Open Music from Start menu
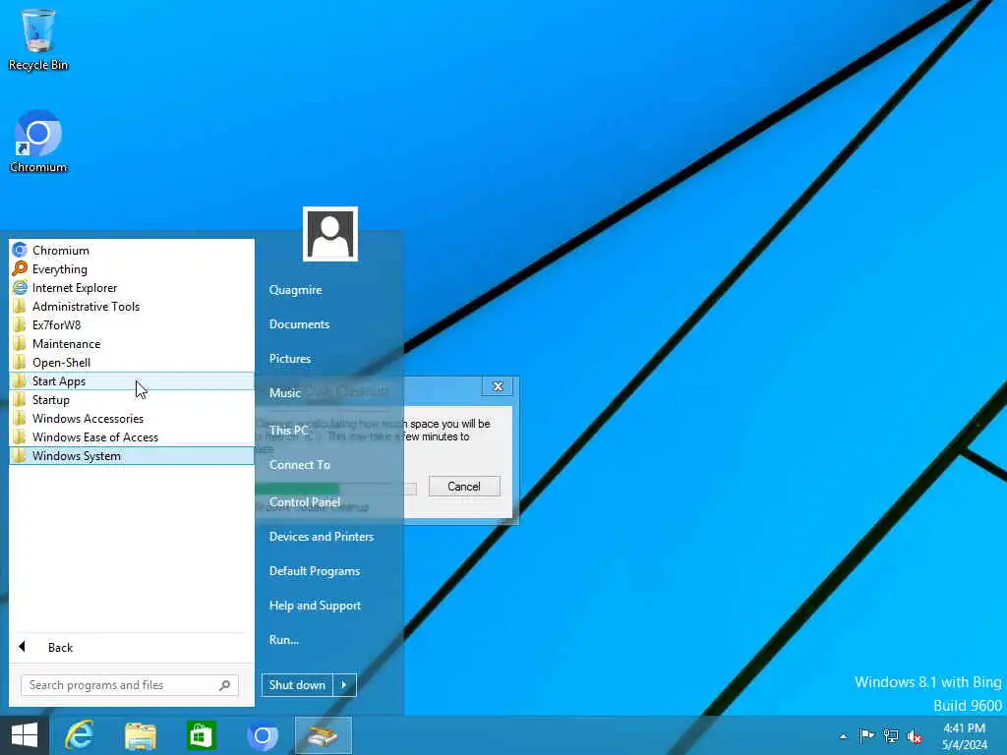 click(x=284, y=393)
